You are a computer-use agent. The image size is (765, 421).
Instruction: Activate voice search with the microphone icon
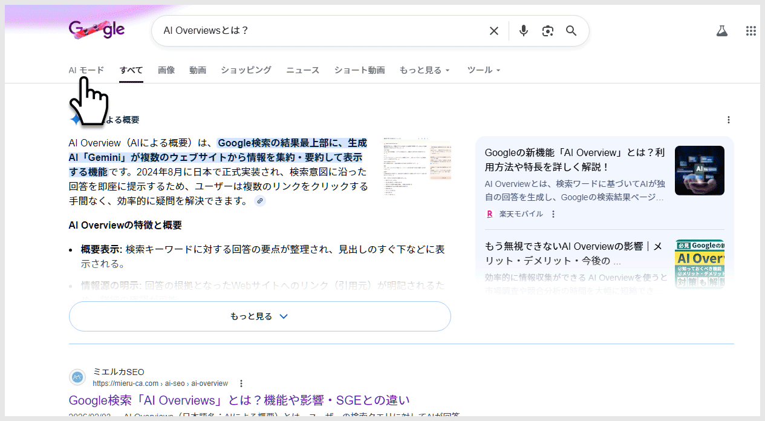tap(522, 31)
